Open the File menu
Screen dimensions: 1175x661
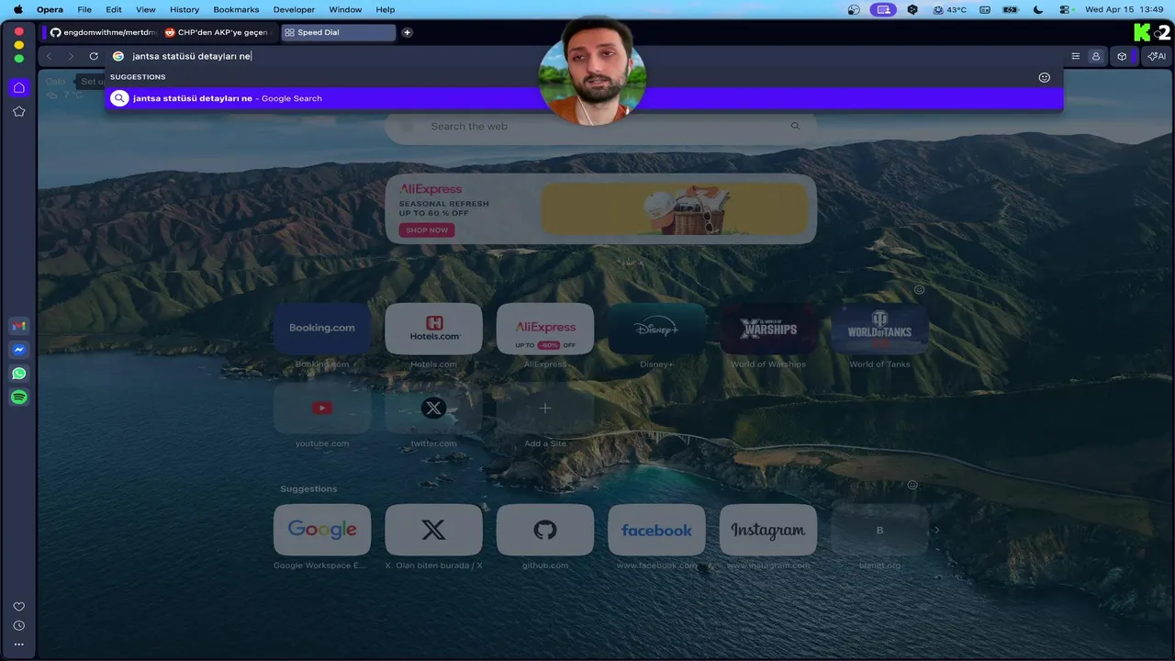84,9
